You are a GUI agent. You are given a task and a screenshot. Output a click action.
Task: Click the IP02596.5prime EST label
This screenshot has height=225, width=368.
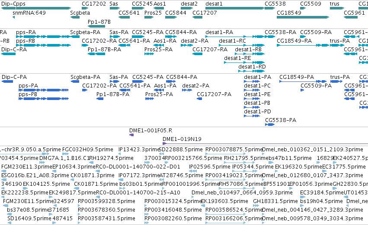210,167
